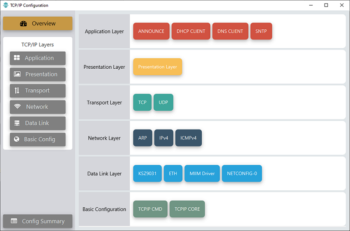Click the Transport Layer row label
350x231 pixels.
104,102
